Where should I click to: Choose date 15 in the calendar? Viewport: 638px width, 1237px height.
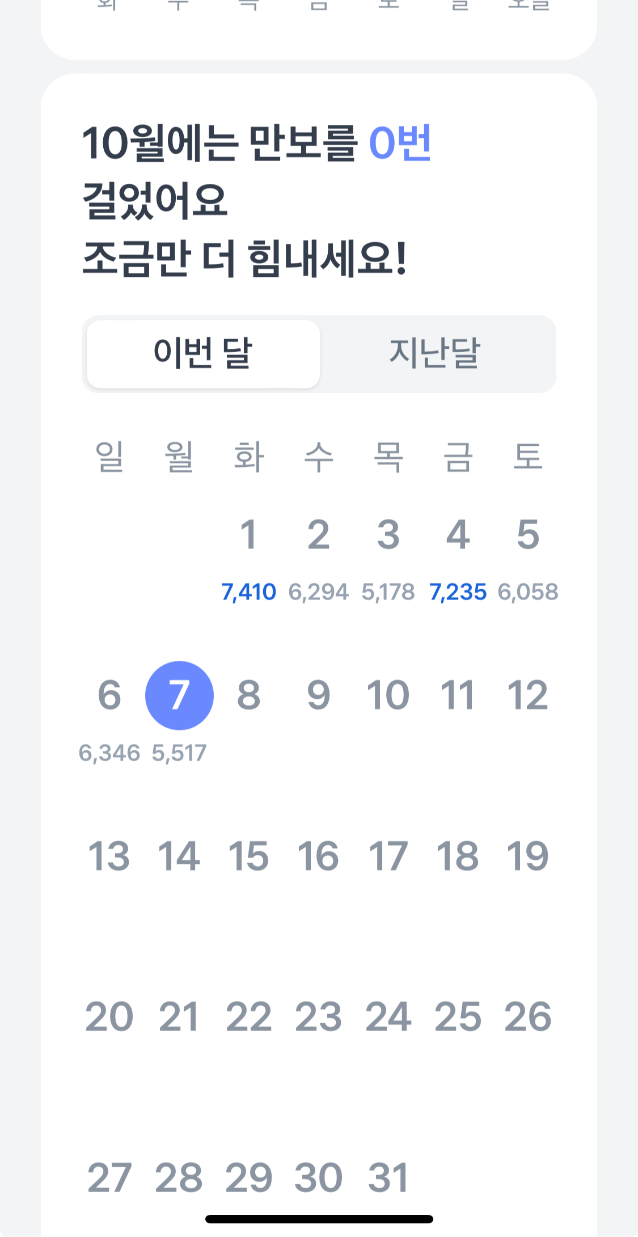(248, 856)
